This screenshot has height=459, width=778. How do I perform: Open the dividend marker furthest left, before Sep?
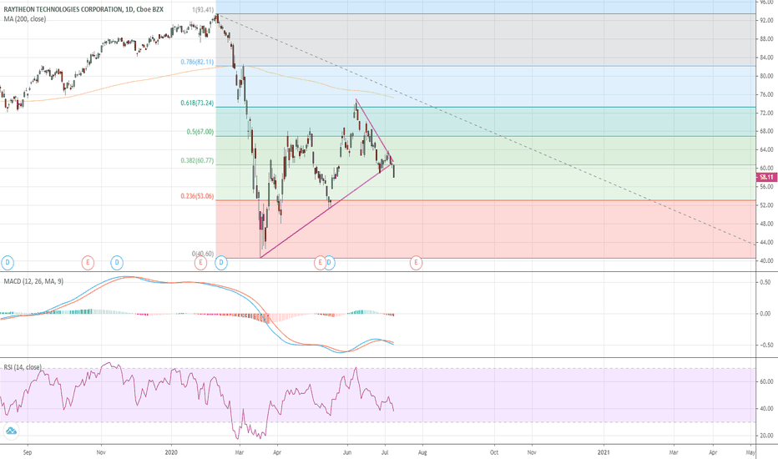(7, 263)
